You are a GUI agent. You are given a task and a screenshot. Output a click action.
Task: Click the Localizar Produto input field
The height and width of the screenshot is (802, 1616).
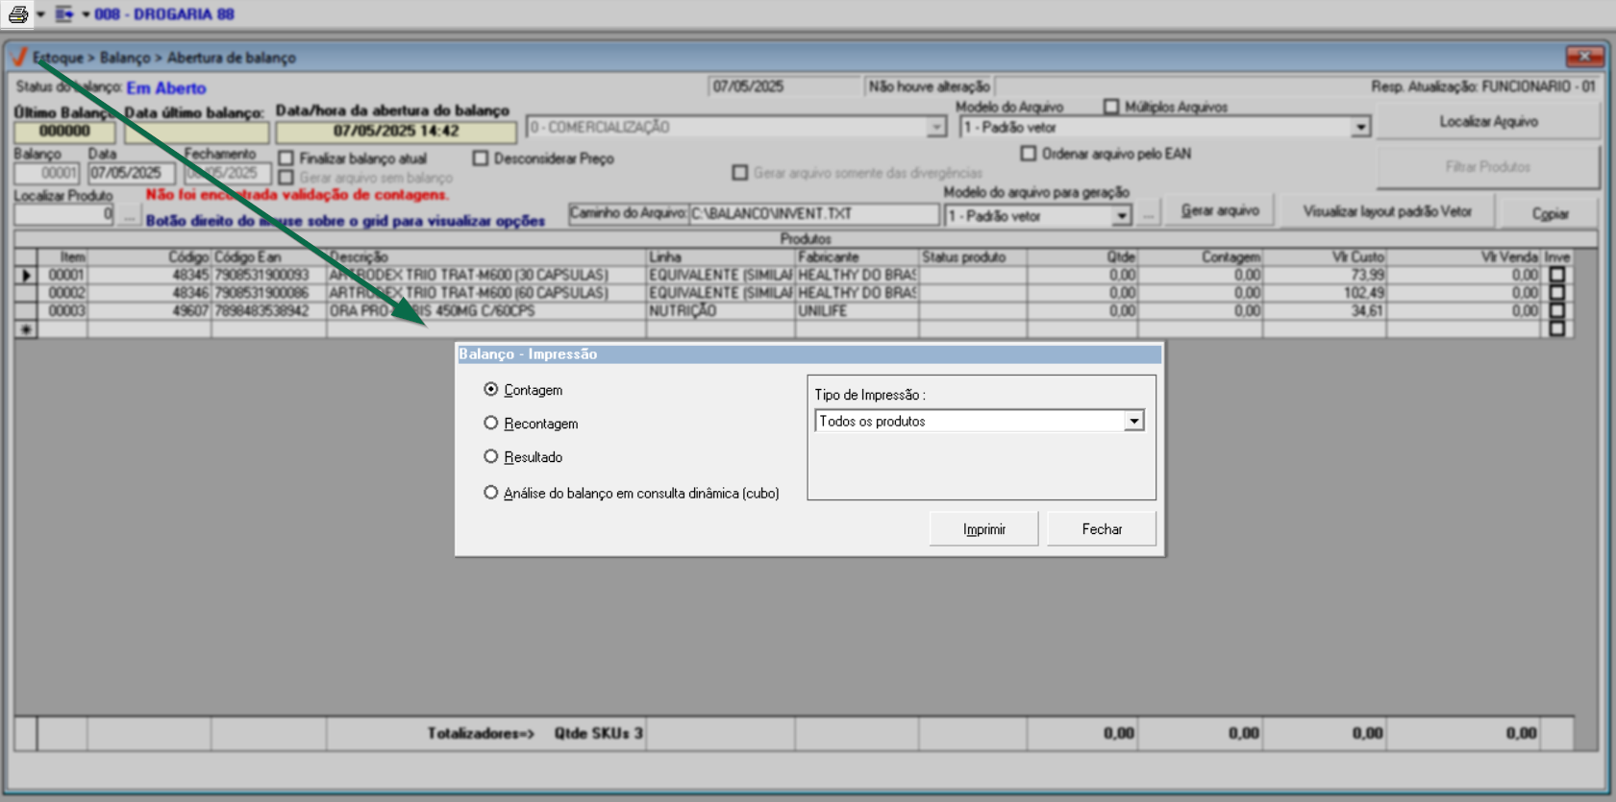(x=64, y=214)
